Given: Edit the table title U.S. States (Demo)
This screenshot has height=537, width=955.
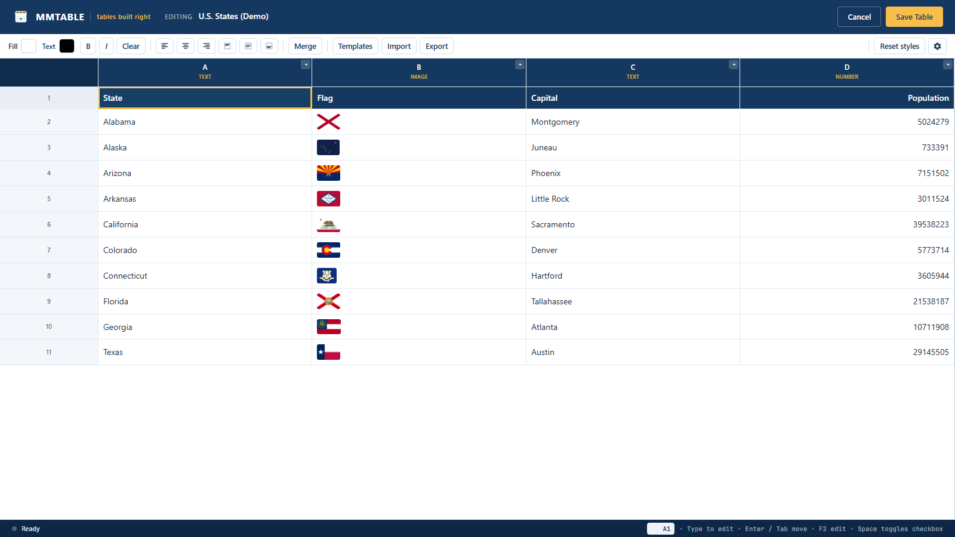Looking at the screenshot, I should pos(233,16).
